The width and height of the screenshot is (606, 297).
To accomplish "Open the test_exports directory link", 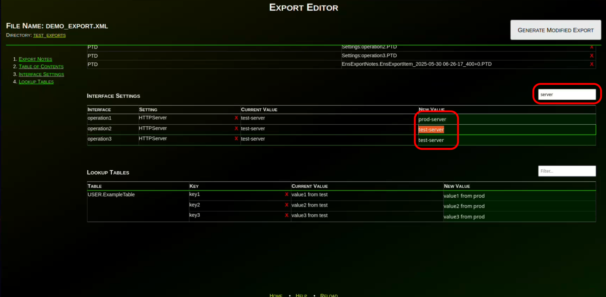I will tap(49, 35).
